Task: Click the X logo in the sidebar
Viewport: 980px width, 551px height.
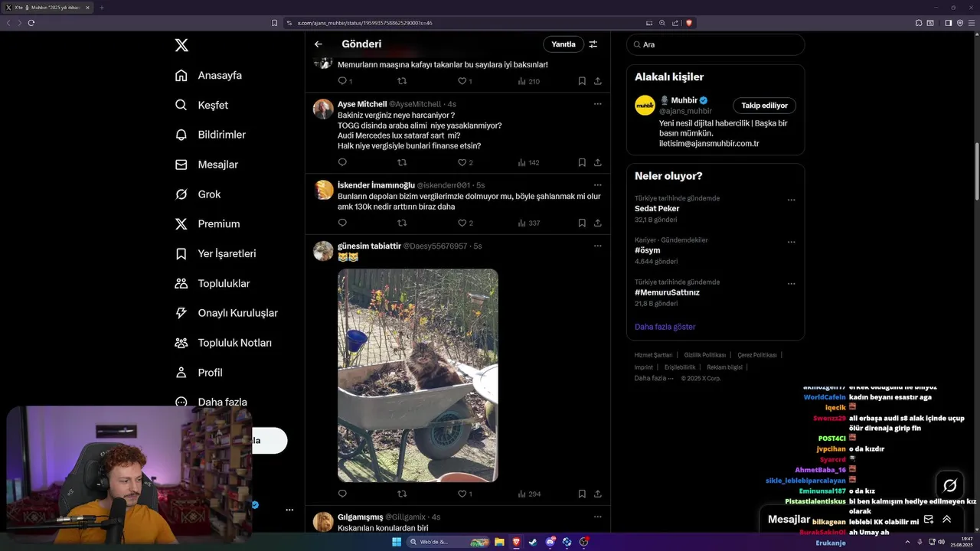Action: pyautogui.click(x=181, y=45)
